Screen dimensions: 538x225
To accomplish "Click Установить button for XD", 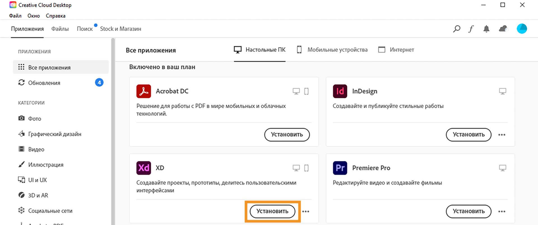I will [x=272, y=211].
